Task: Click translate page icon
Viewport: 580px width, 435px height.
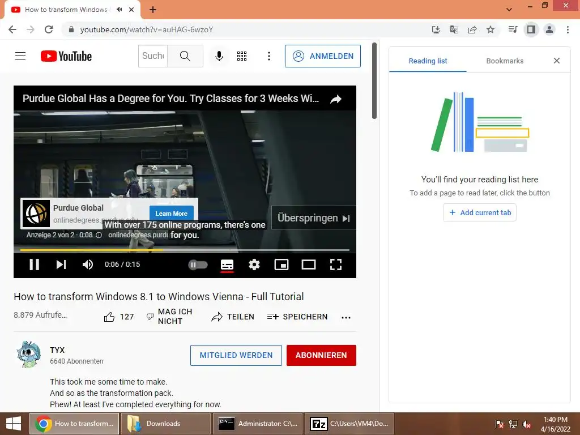Action: coord(454,29)
